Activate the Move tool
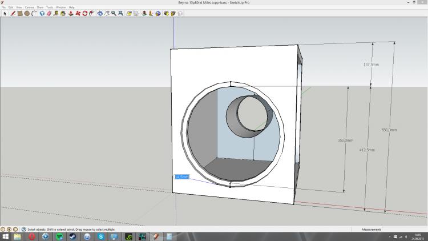This screenshot has width=428, height=241. pyautogui.click(x=78, y=13)
